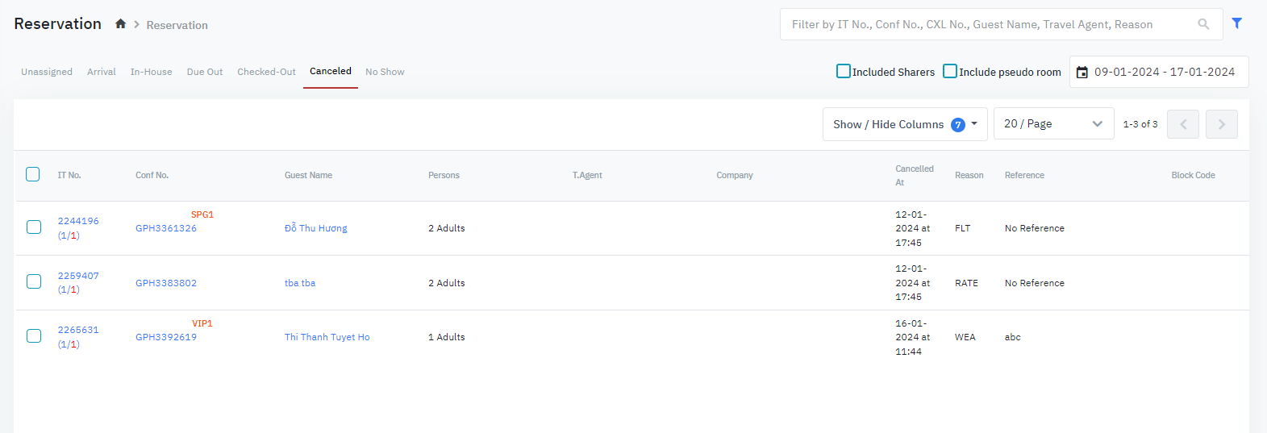Click the T.Agent column header
Image resolution: width=1267 pixels, height=433 pixels.
point(587,175)
